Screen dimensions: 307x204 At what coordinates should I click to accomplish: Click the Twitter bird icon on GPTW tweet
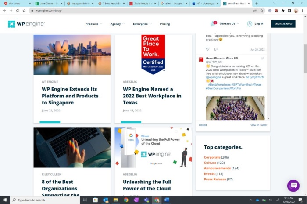tap(263, 58)
